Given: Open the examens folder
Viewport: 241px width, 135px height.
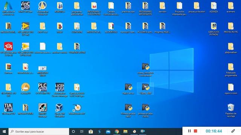Looking at the screenshot, I should point(231,7).
